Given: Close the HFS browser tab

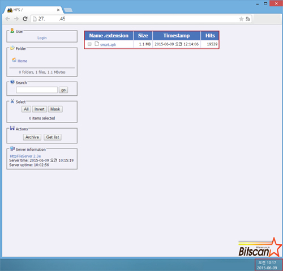Looking at the screenshot, I should click(x=58, y=10).
